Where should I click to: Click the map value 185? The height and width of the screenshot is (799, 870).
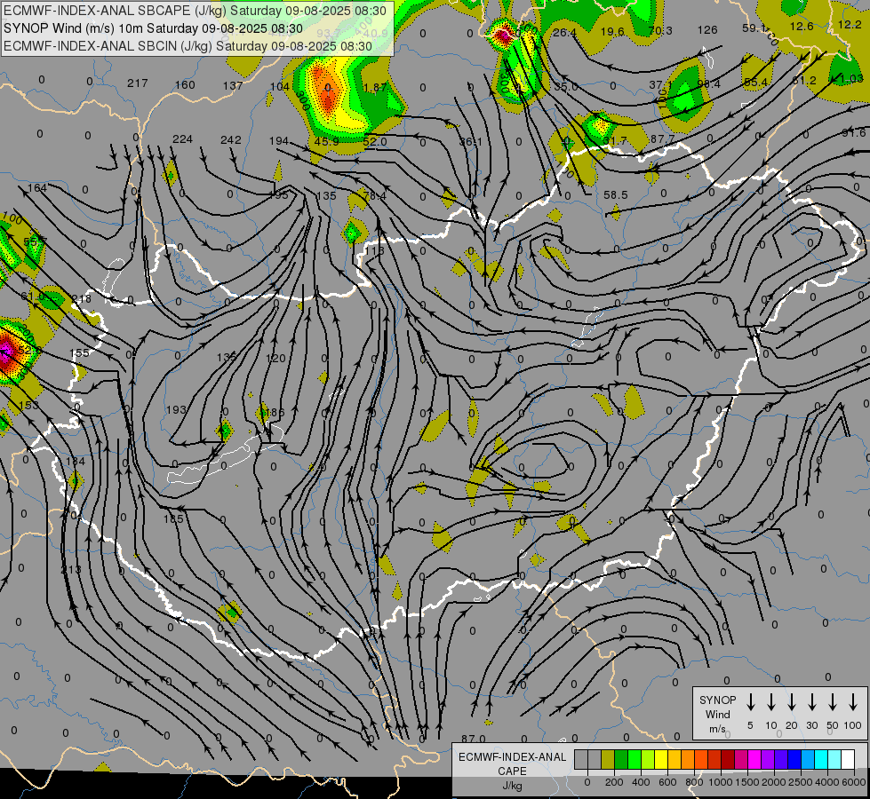173,519
